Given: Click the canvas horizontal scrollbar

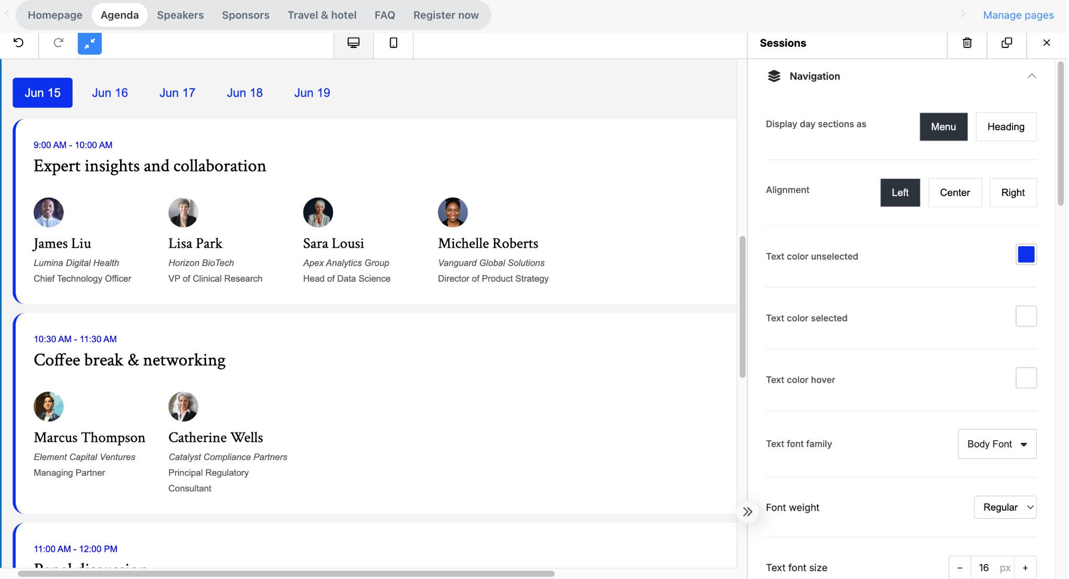Looking at the screenshot, I should 286,573.
